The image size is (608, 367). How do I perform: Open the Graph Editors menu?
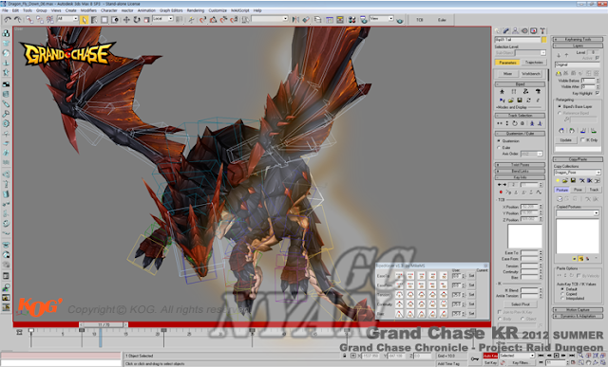click(x=171, y=10)
